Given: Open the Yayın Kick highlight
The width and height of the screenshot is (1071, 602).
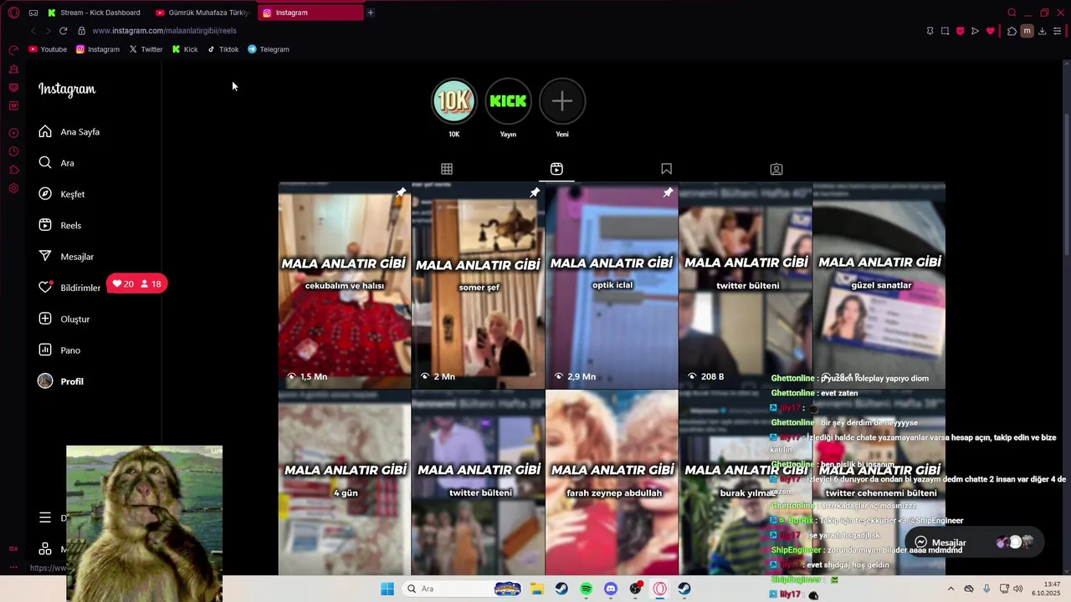Looking at the screenshot, I should click(508, 101).
